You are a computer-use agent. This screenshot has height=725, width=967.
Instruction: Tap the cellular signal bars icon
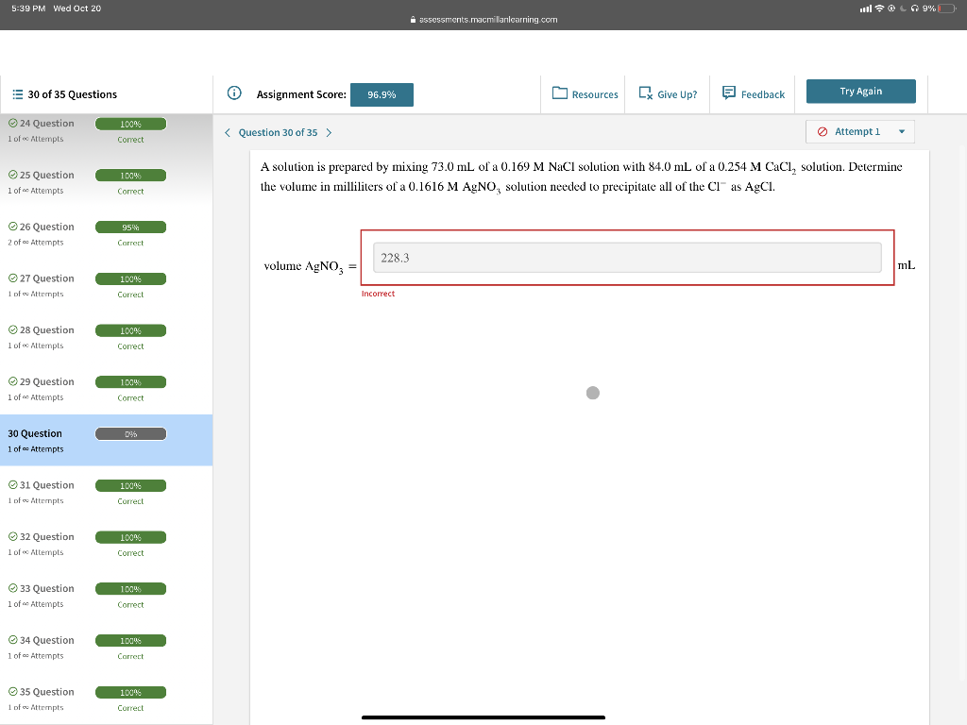pyautogui.click(x=866, y=8)
